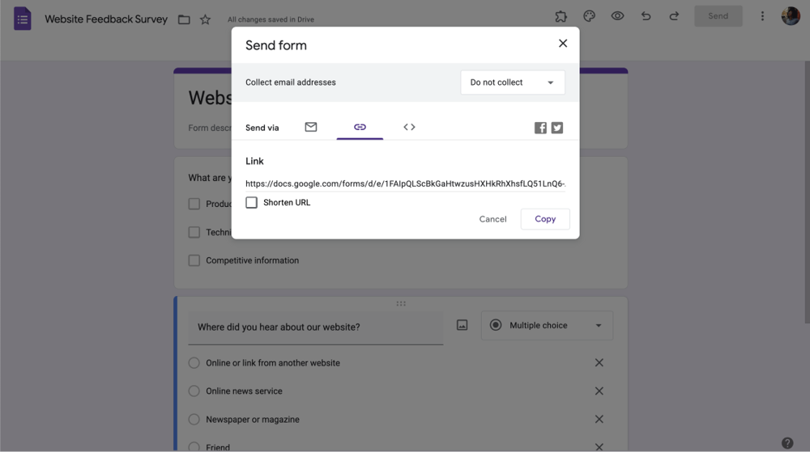Image resolution: width=810 pixels, height=452 pixels.
Task: Enable the Shorten URL checkbox
Action: [x=252, y=203]
